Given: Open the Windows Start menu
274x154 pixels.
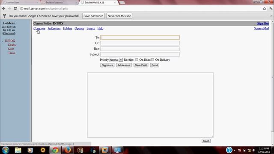Looking at the screenshot, I should point(6,150).
